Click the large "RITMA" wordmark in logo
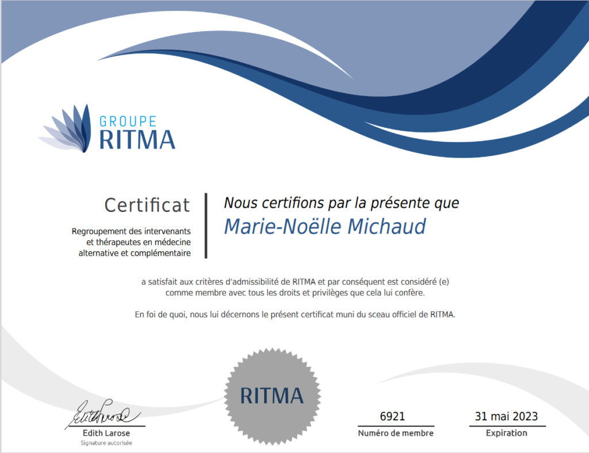This screenshot has height=453, width=589. pos(137,140)
